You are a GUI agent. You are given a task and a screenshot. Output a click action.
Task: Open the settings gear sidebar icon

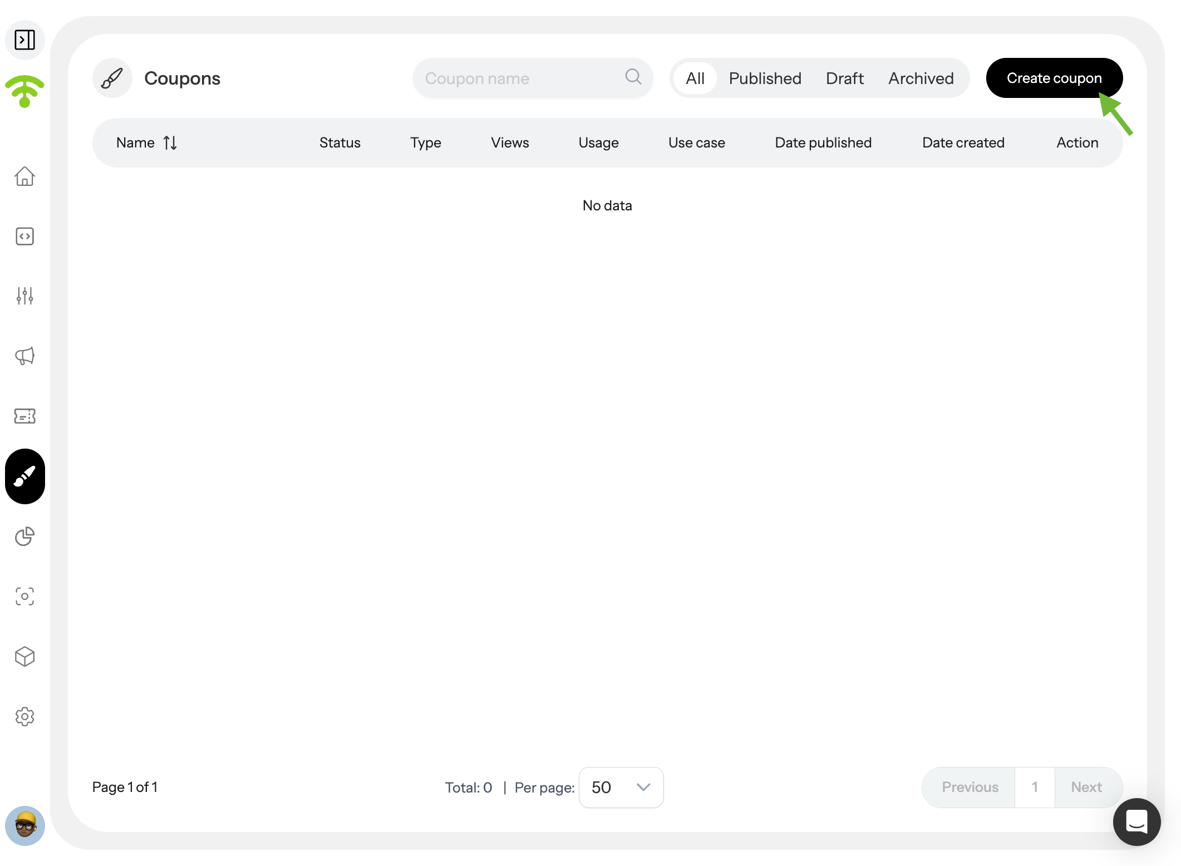click(24, 717)
